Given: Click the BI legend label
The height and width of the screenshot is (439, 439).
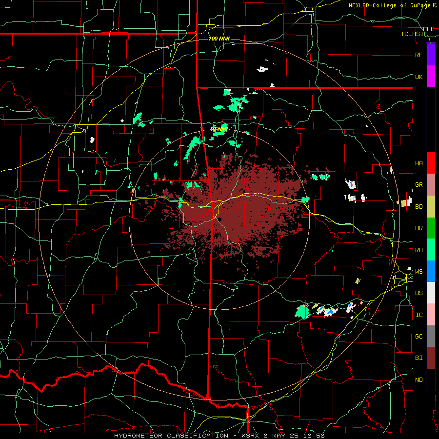Looking at the screenshot, I should point(419,358).
